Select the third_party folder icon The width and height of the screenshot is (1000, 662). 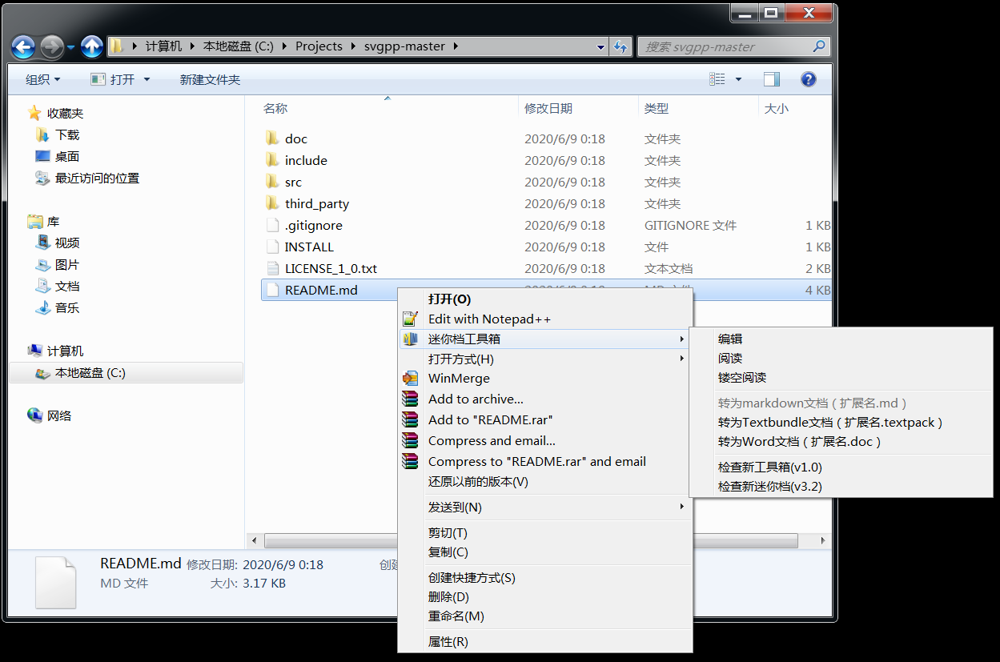(x=272, y=203)
